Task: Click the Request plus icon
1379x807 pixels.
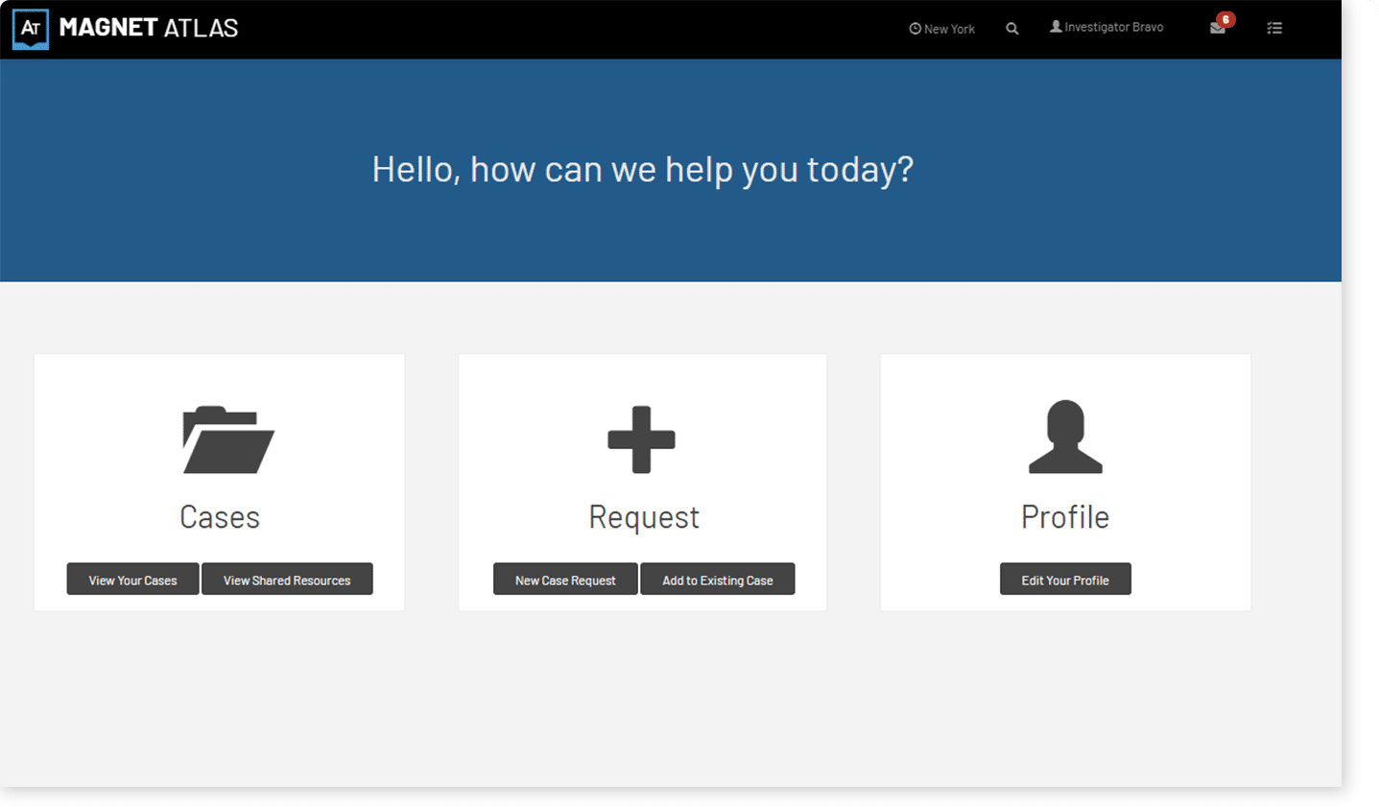Action: pos(642,439)
